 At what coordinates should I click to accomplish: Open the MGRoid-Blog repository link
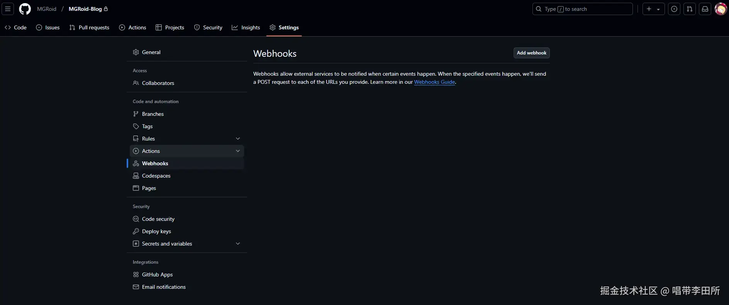pos(85,9)
